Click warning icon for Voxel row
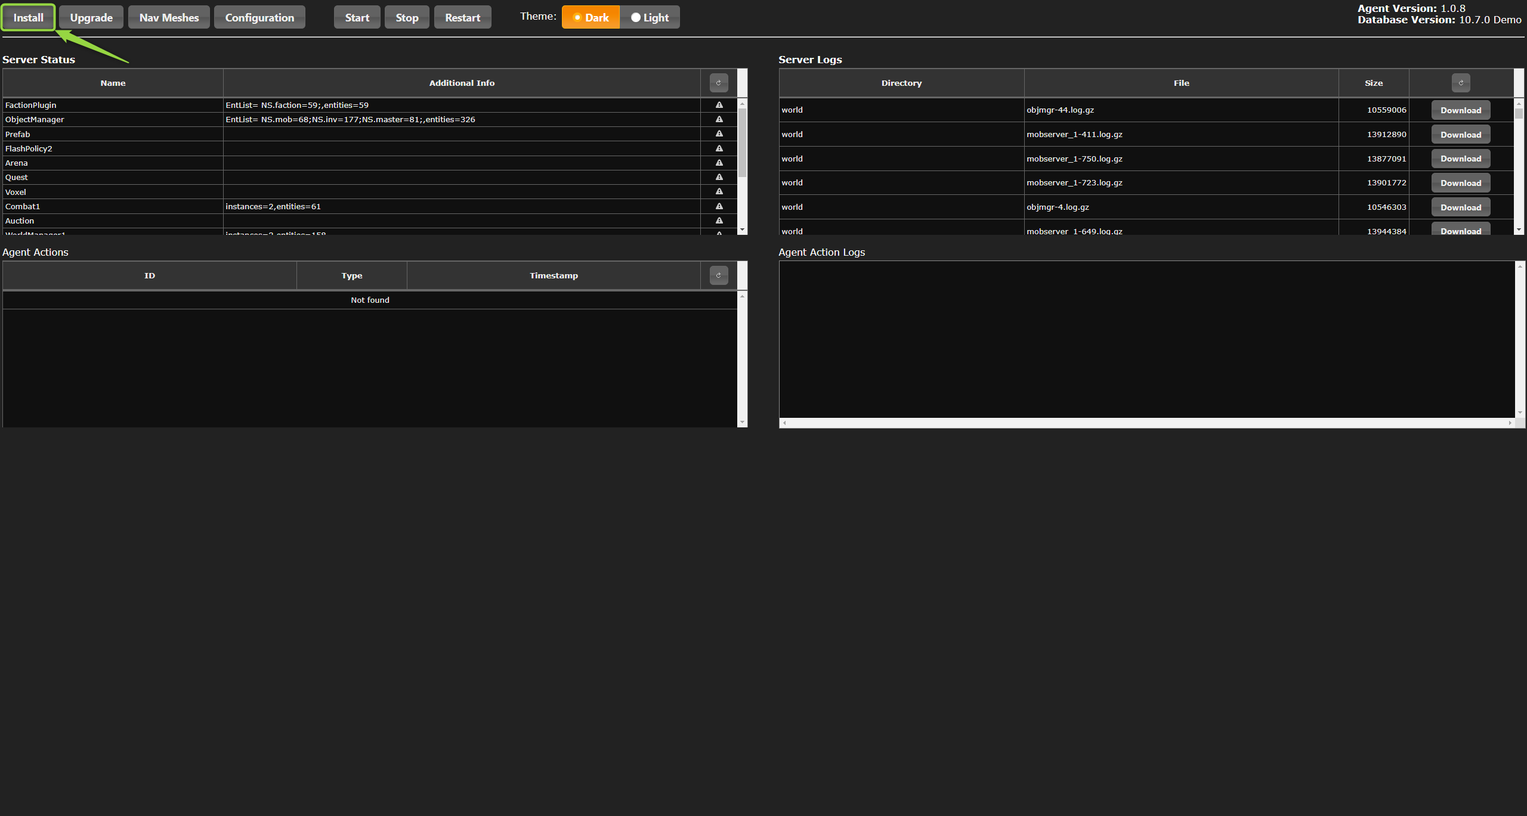 tap(719, 192)
